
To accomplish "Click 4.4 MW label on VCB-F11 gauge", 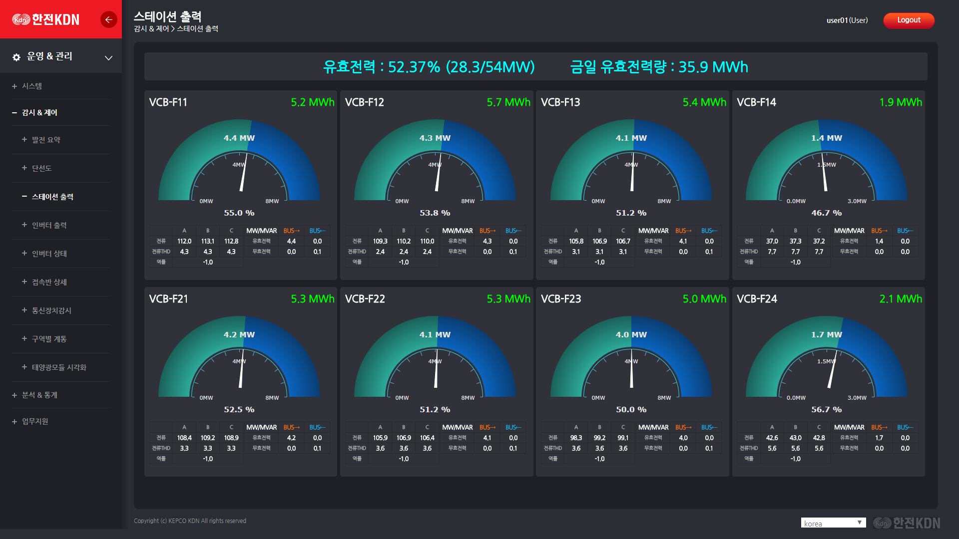I will click(239, 138).
